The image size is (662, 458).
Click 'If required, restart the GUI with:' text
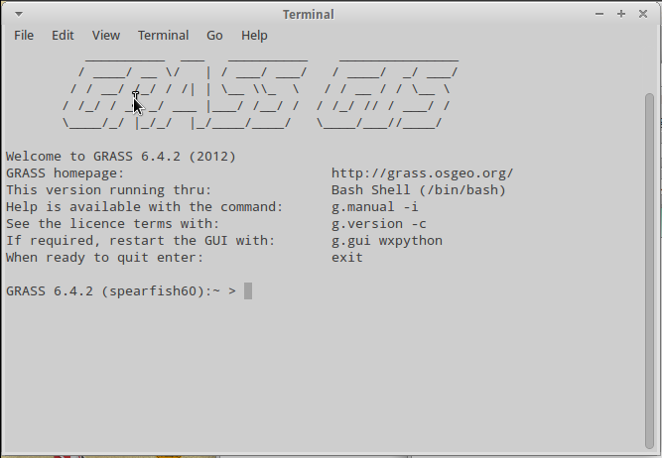coord(141,241)
